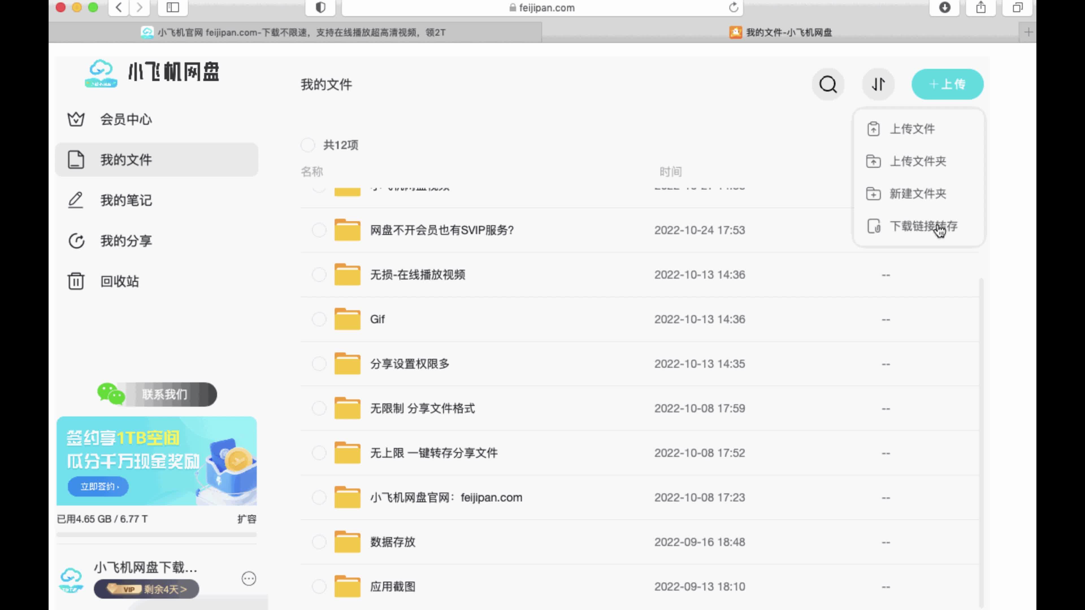Expand VIP 剩余4天 badge

147,589
